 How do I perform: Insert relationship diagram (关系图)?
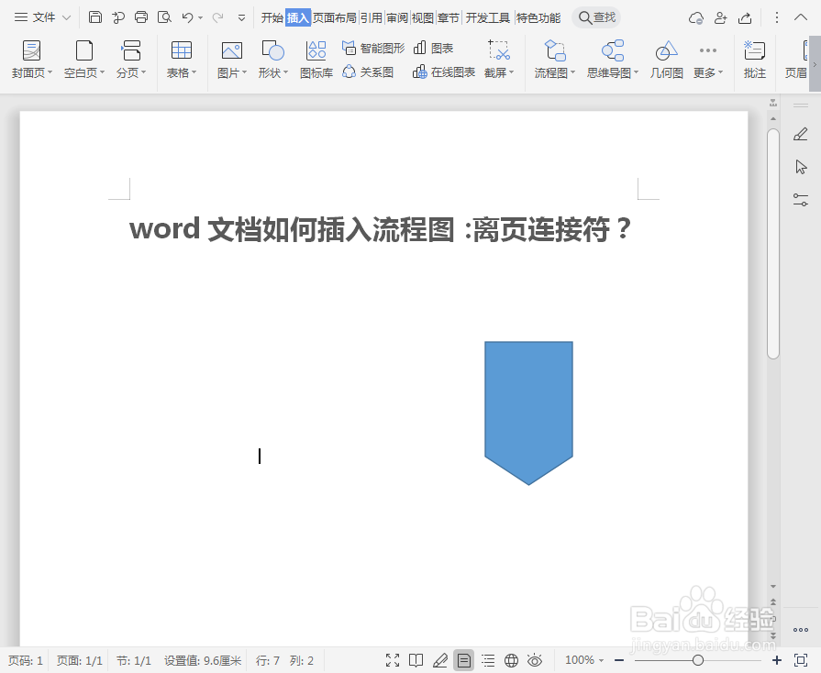(x=368, y=72)
